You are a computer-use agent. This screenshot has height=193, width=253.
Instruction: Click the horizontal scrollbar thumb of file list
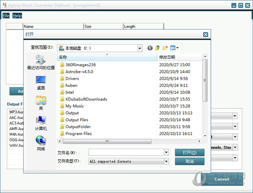(x=107, y=142)
